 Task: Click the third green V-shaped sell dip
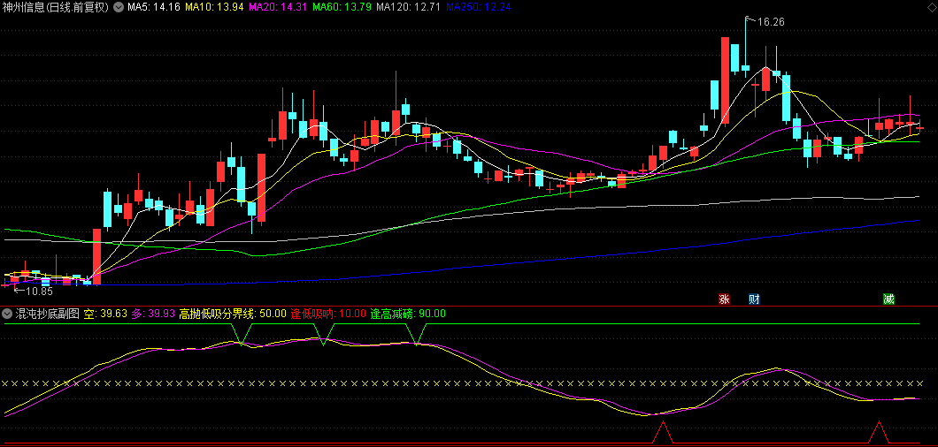(x=417, y=334)
